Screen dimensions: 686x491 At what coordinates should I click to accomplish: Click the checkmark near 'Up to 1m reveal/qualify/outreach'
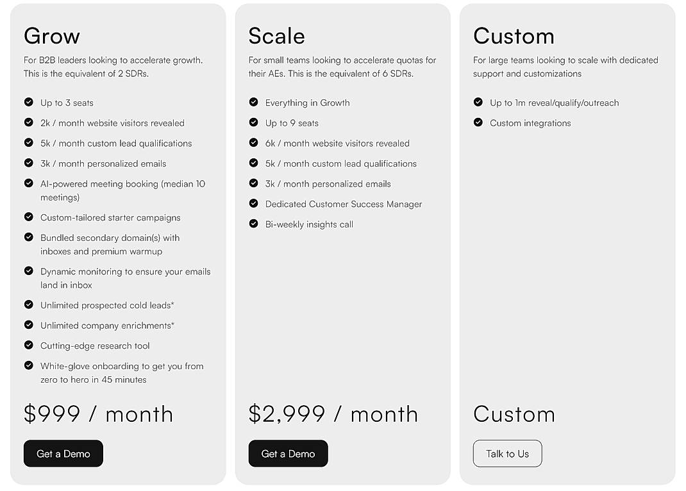click(x=478, y=103)
